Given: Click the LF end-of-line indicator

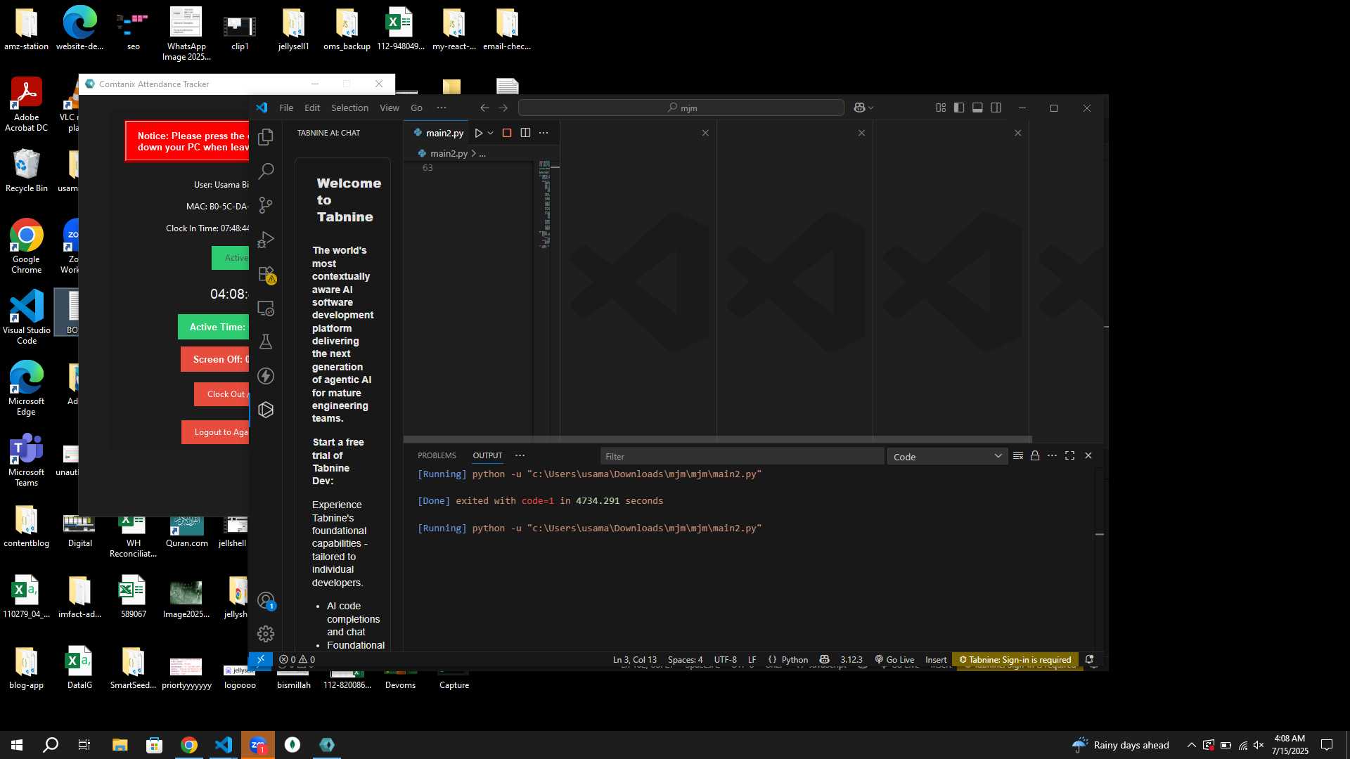Looking at the screenshot, I should pyautogui.click(x=752, y=659).
